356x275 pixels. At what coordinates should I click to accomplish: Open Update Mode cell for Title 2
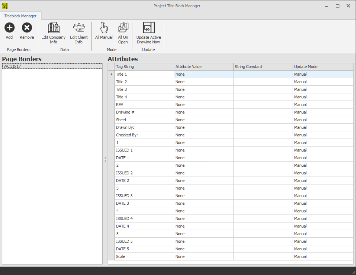tap(323, 82)
